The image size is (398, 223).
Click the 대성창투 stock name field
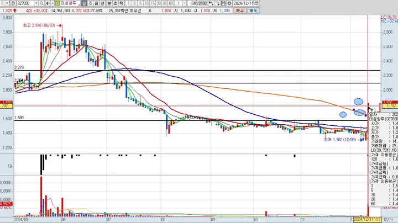tap(70, 3)
